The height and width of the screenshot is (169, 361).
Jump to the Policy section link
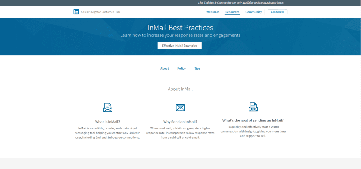pos(182,68)
